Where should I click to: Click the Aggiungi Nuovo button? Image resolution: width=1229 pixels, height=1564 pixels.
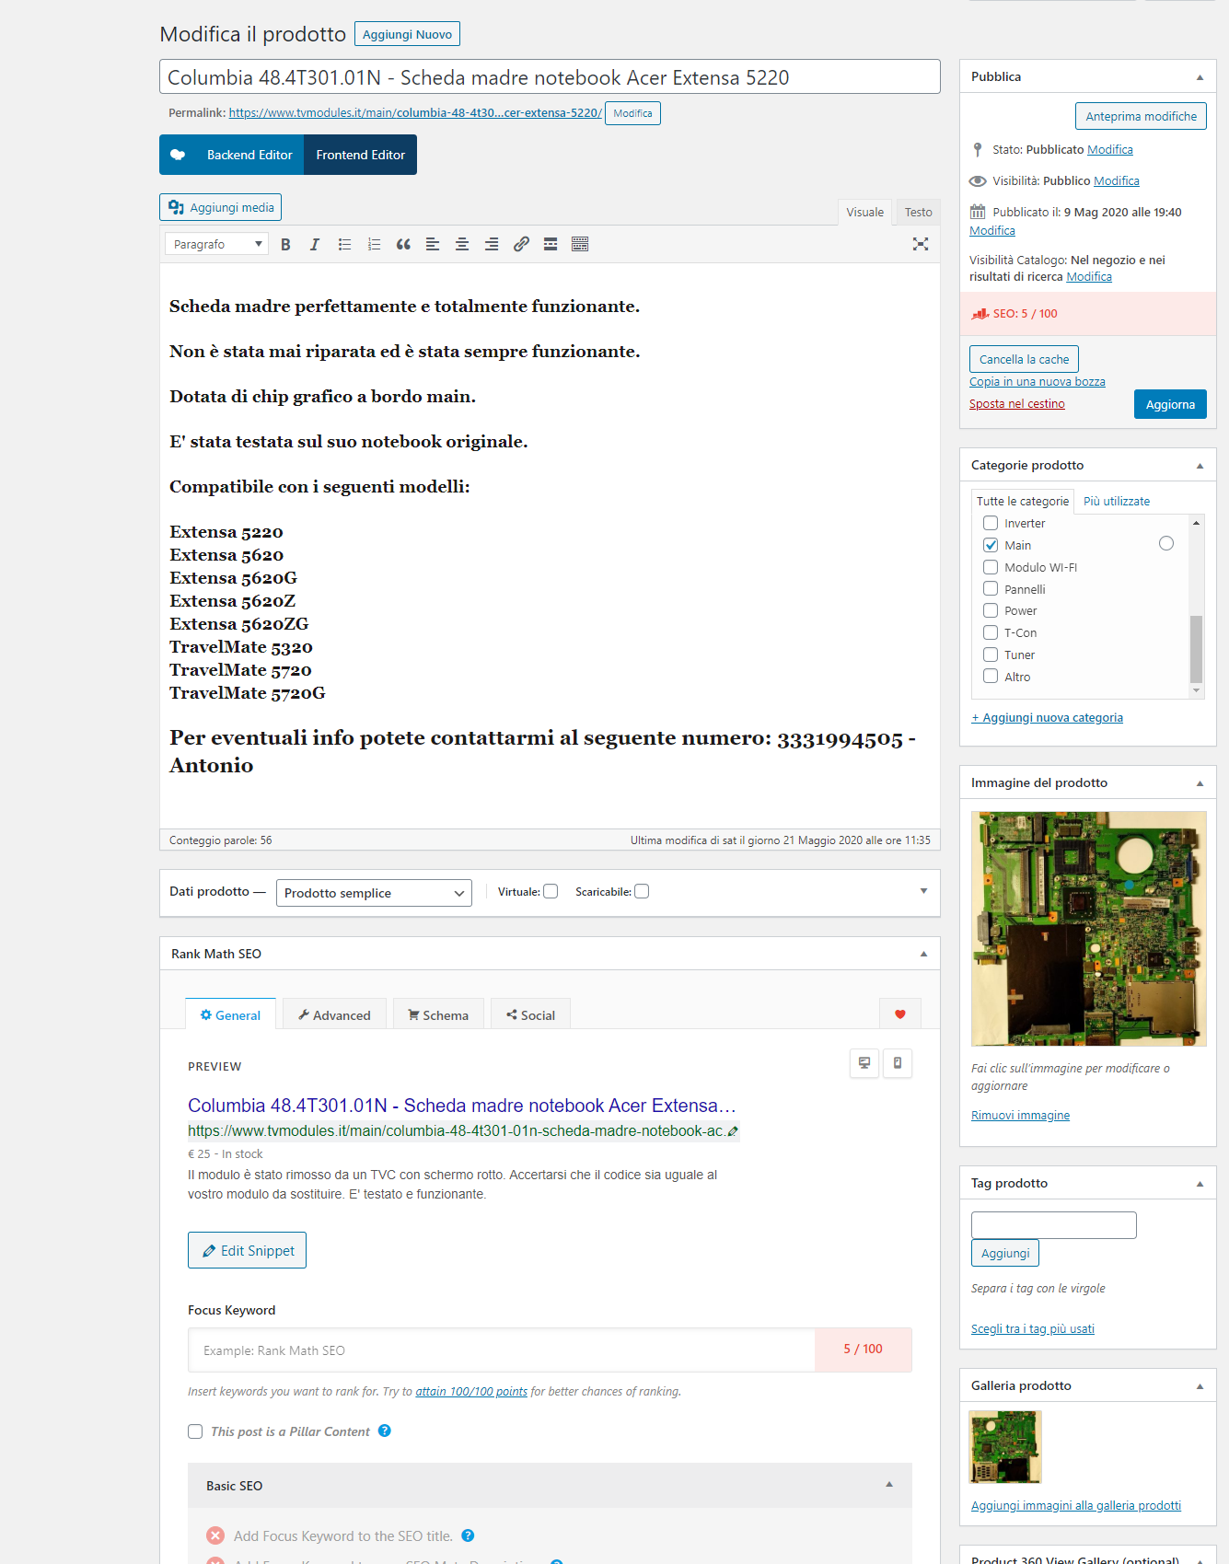[x=407, y=34]
